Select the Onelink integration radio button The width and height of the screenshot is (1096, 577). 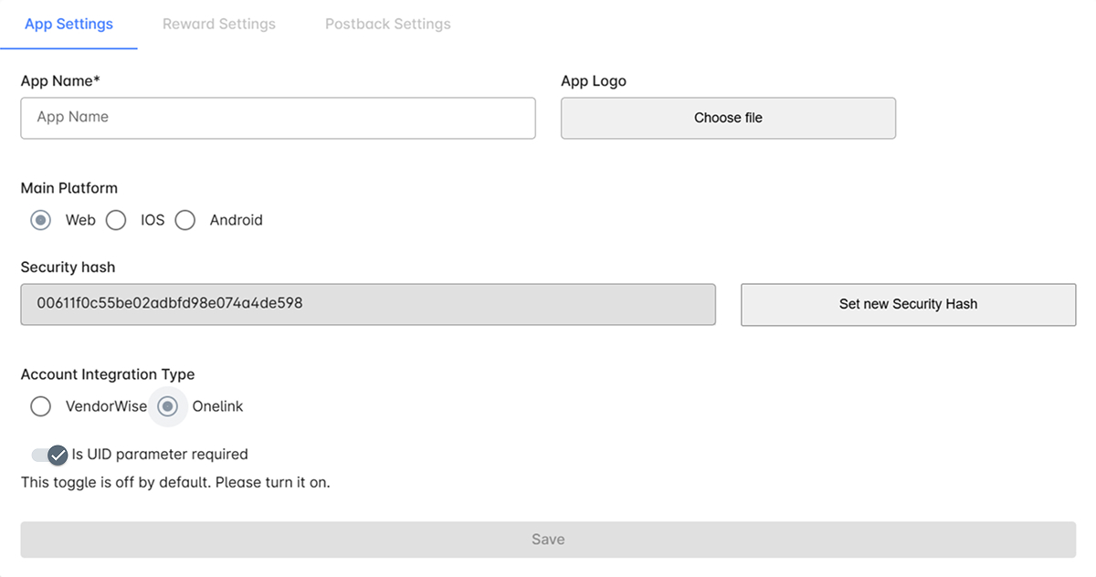click(167, 406)
